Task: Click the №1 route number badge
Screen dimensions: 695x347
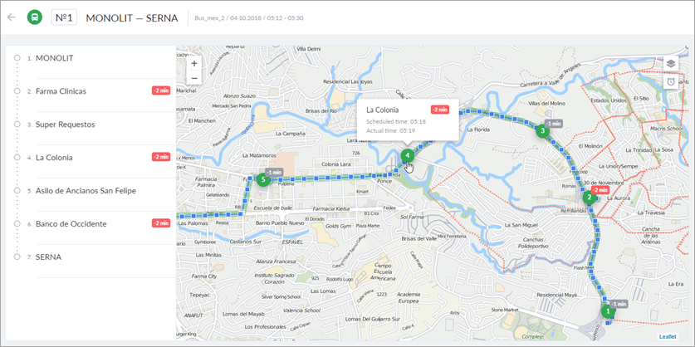Action: coord(64,17)
